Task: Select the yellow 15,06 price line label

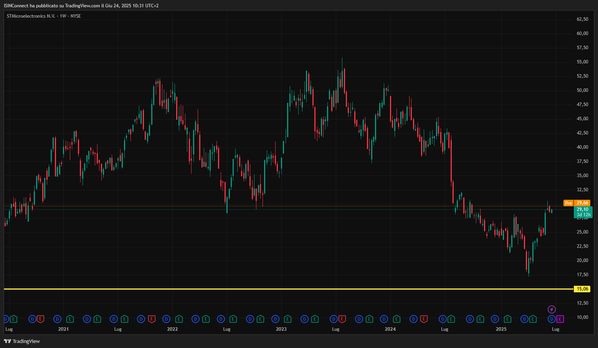Action: (582, 289)
